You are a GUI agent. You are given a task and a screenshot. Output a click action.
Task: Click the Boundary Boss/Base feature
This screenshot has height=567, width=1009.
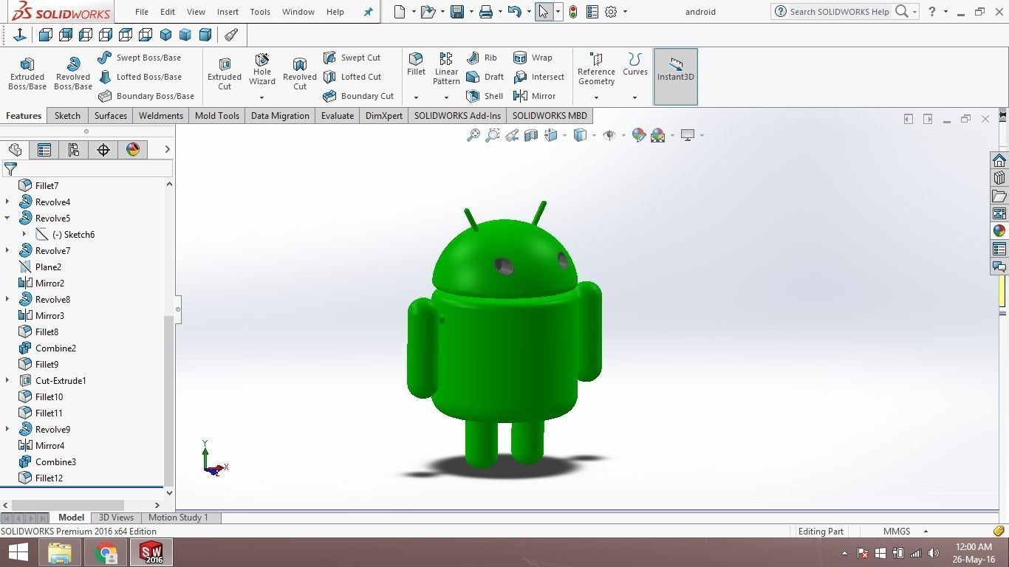tap(146, 96)
